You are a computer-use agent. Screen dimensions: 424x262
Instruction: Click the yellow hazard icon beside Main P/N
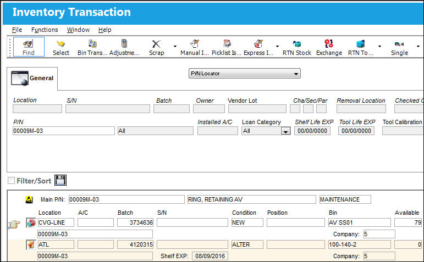coord(29,199)
